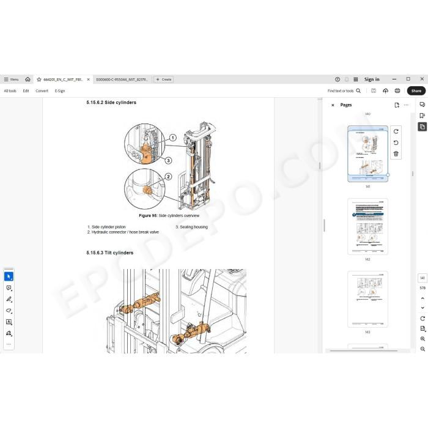428x428 pixels.
Task: Open the hamburger Menu
Action: point(11,79)
